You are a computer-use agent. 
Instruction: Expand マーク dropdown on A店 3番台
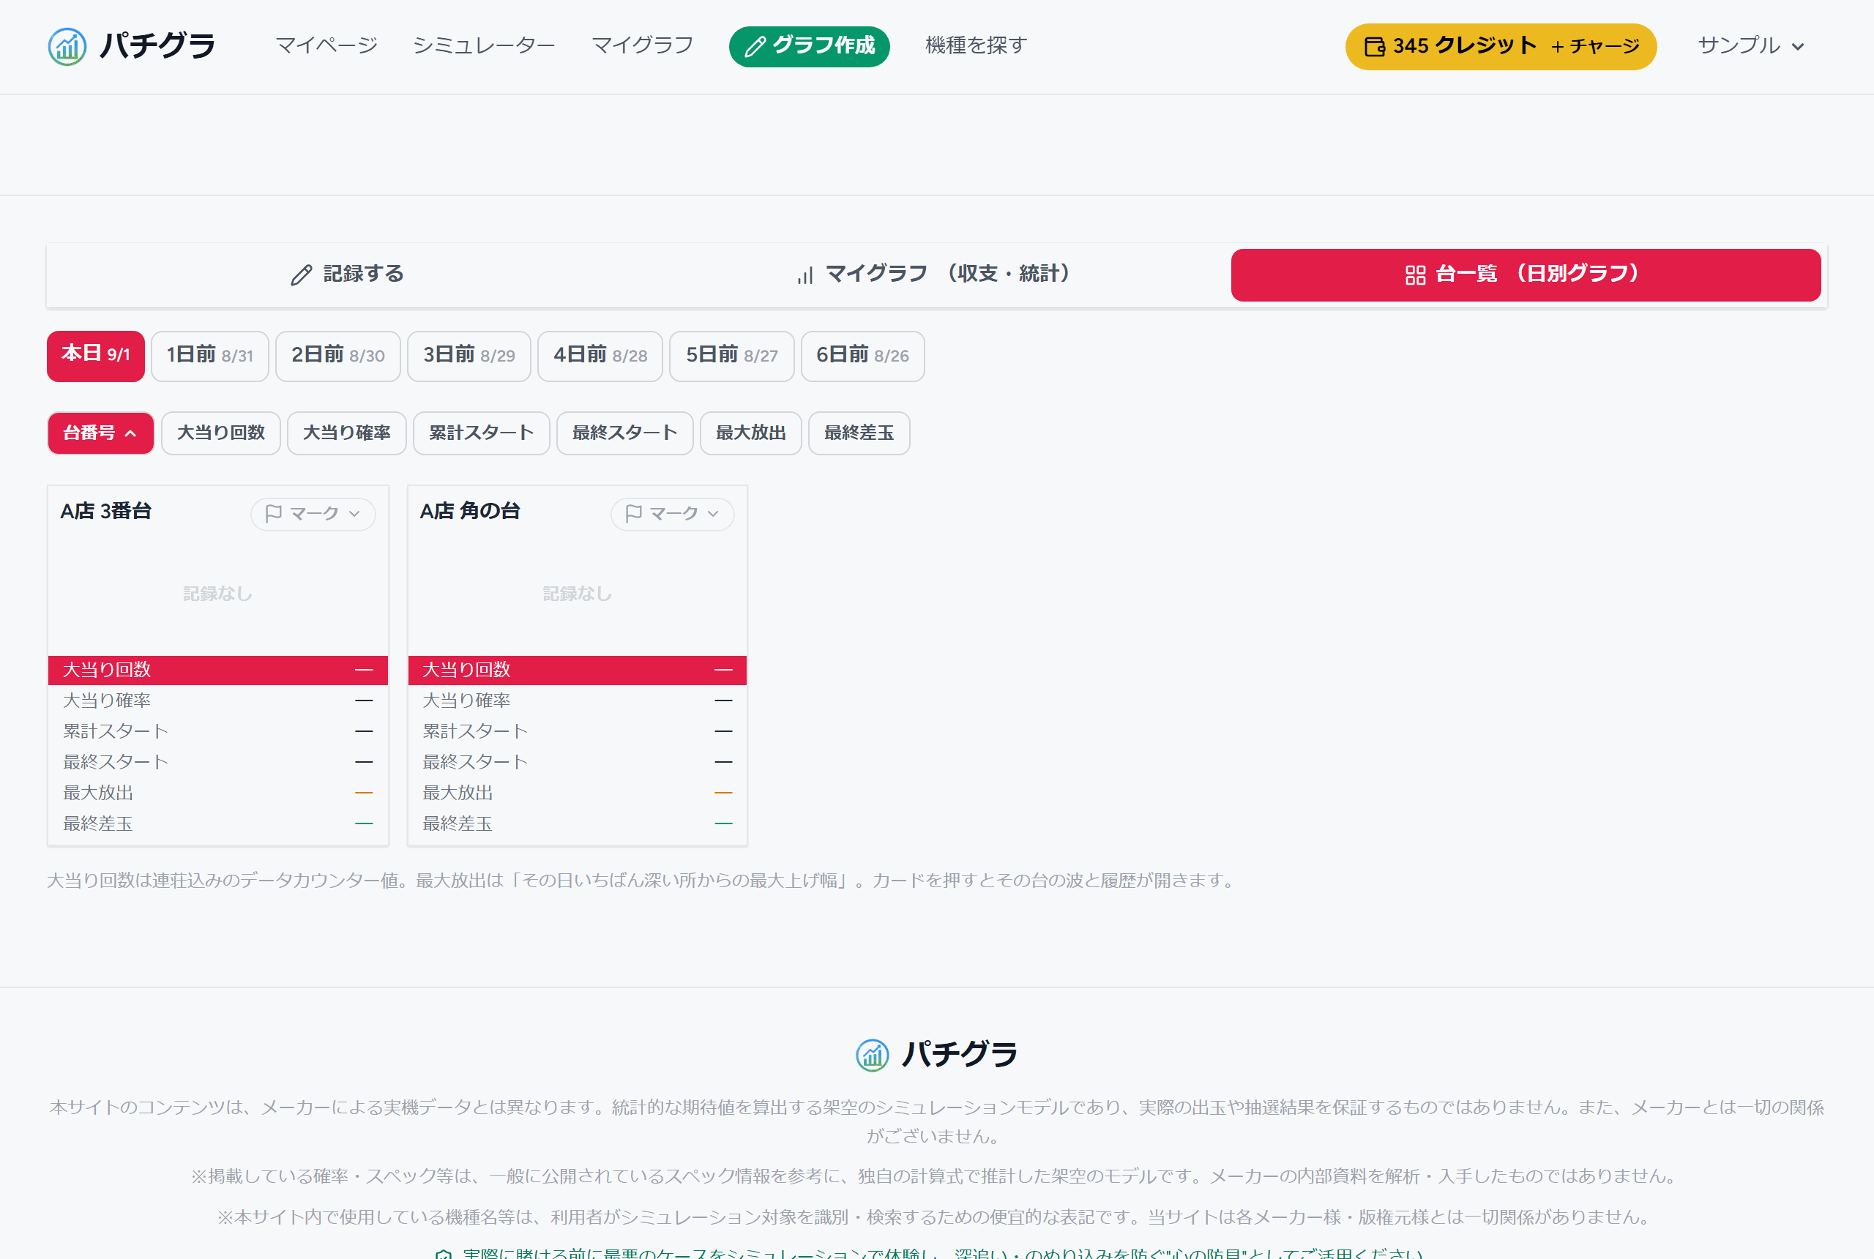coord(313,514)
